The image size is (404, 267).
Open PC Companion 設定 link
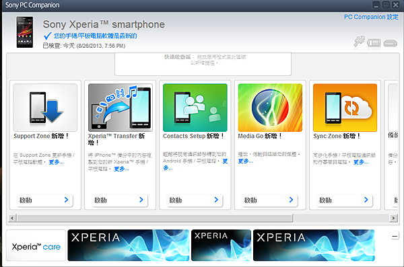click(371, 17)
